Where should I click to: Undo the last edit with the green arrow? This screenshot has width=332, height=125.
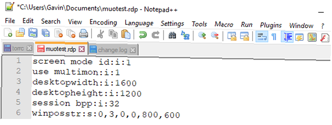(x=143, y=35)
